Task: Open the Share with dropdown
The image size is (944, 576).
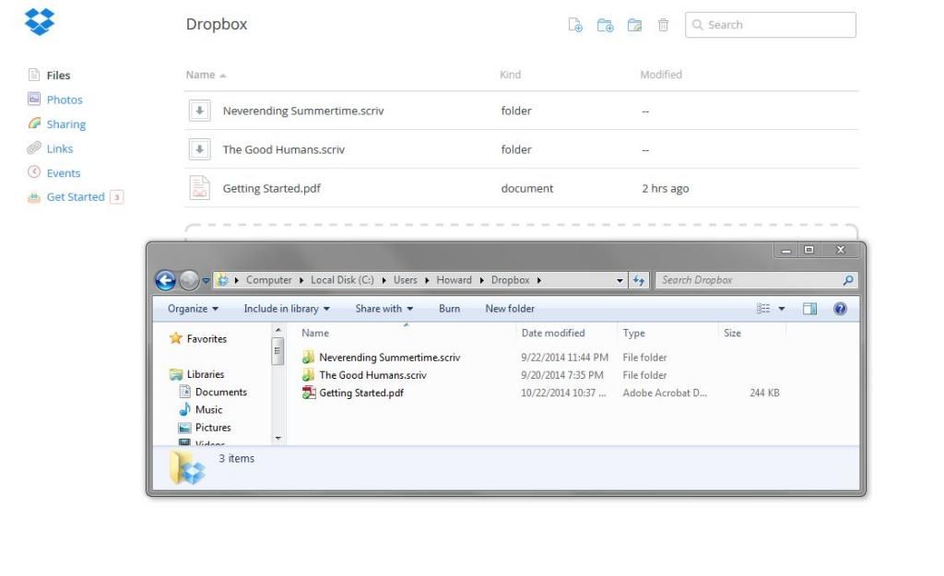Action: coord(384,309)
